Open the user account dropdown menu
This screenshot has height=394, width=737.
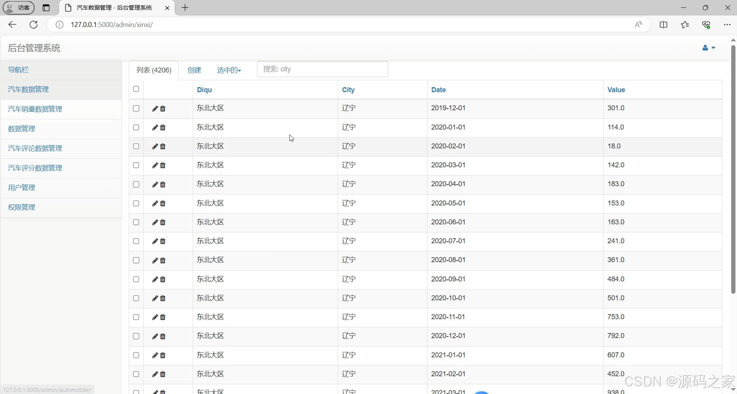coord(708,48)
